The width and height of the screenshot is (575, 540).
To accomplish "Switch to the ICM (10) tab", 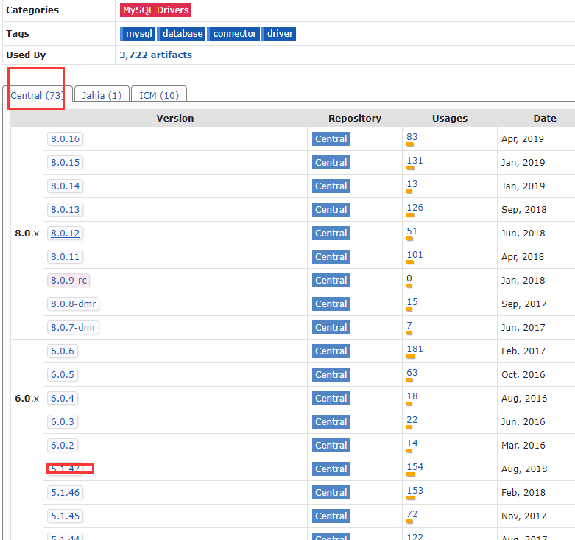I will 159,95.
